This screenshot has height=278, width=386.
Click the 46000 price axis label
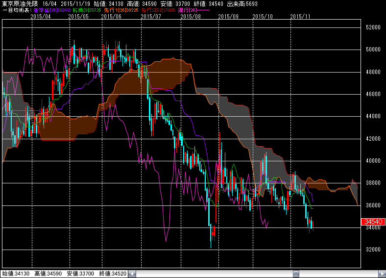click(373, 94)
